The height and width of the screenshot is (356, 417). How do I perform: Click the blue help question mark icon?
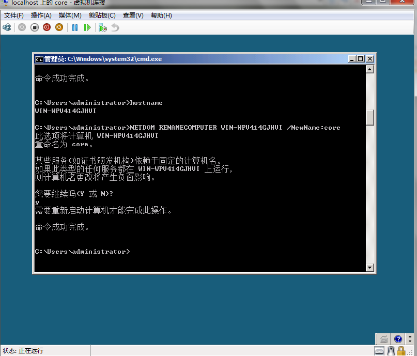(398, 339)
